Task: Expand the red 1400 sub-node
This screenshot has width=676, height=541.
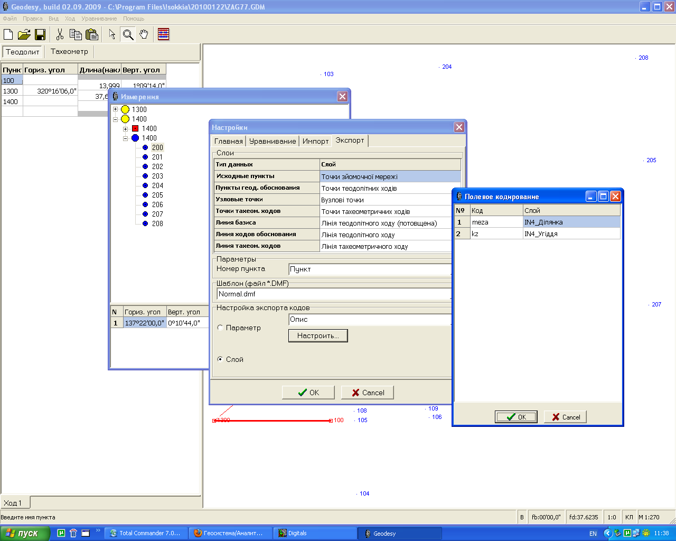Action: pyautogui.click(x=125, y=128)
